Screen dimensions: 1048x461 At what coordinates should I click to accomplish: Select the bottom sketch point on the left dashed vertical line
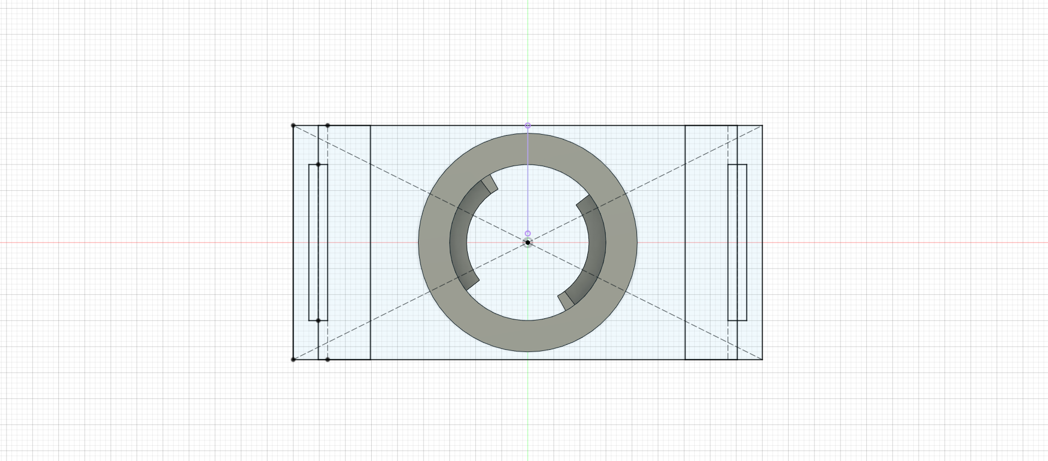tap(327, 360)
